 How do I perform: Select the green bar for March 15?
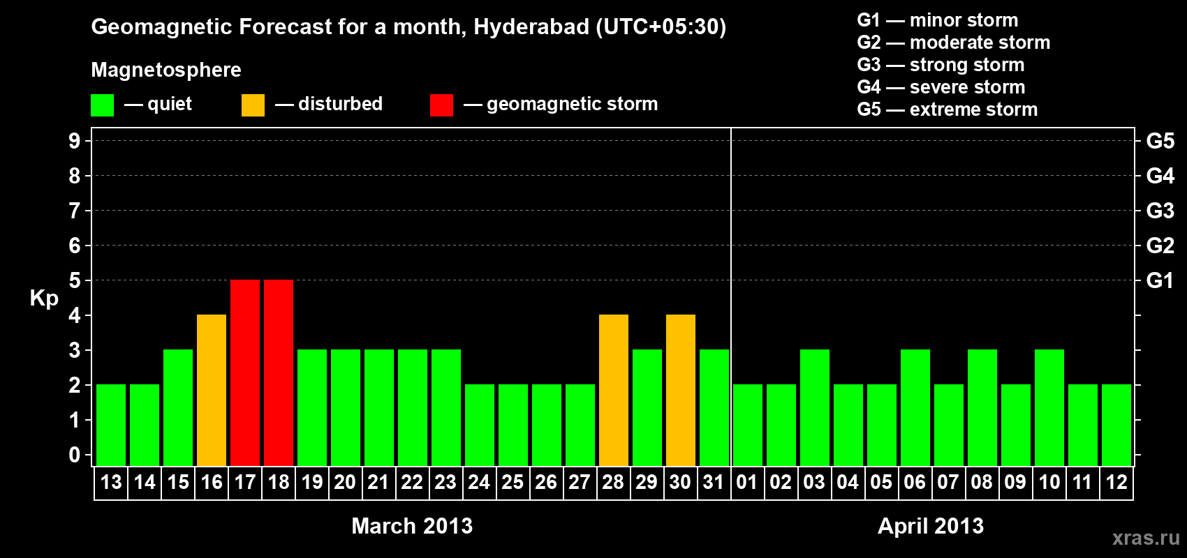(178, 407)
